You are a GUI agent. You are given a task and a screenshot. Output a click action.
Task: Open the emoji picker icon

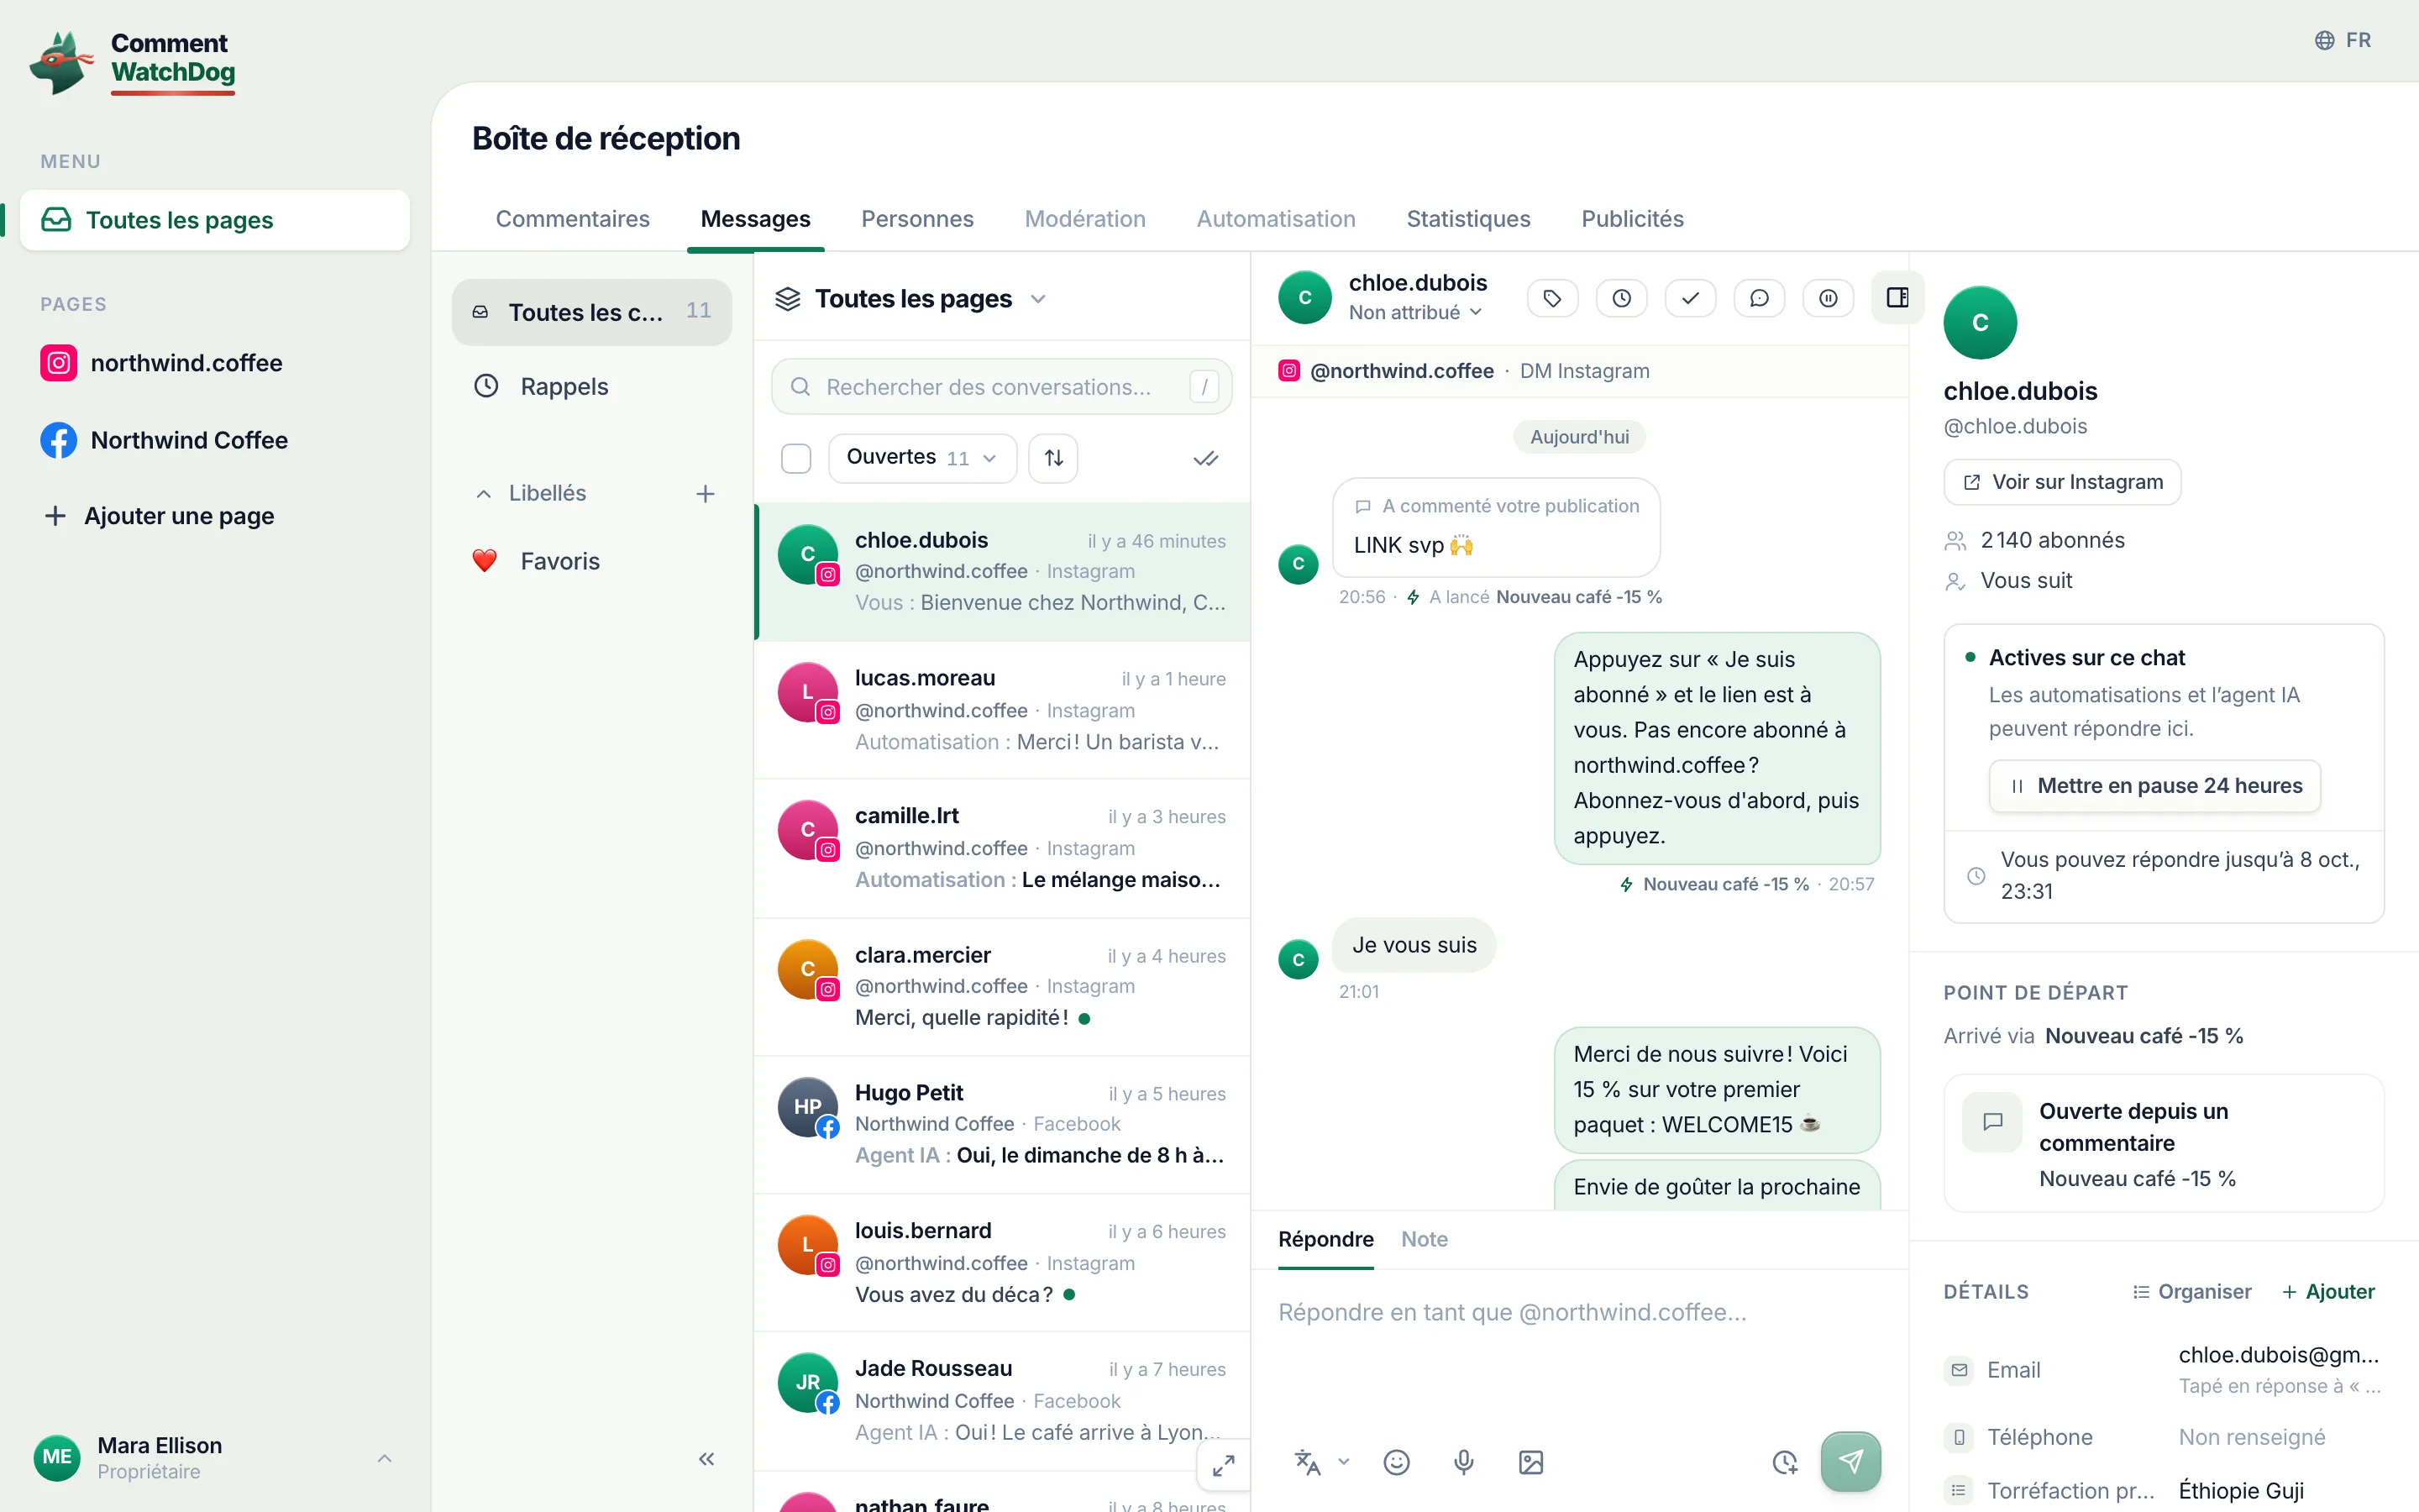(1397, 1462)
